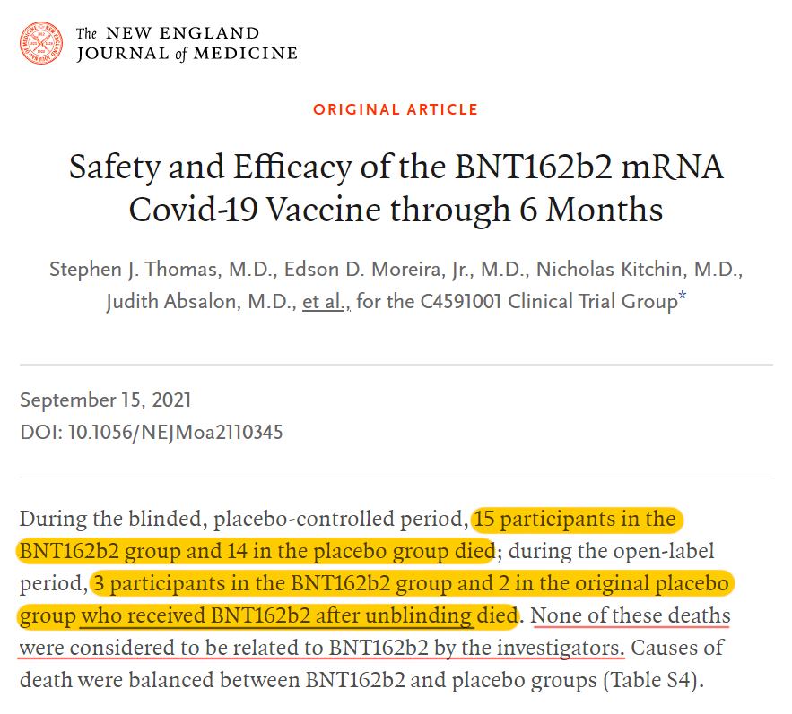Click the NEJM red seal logo
This screenshot has height=714, width=792.
(x=41, y=42)
